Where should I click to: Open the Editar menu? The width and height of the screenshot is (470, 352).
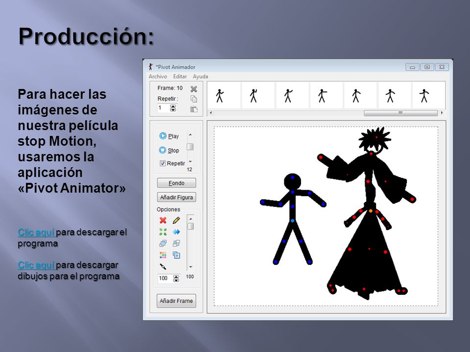coord(180,77)
